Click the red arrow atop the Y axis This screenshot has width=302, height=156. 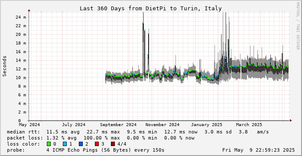point(29,10)
